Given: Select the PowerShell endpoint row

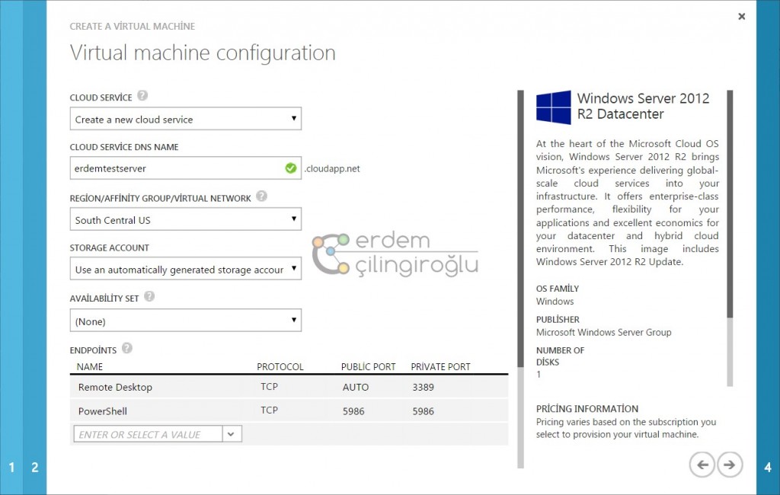Looking at the screenshot, I should (289, 411).
